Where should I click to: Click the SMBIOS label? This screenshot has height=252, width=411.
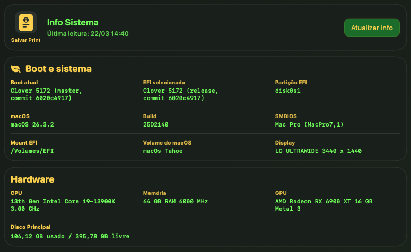pos(286,116)
